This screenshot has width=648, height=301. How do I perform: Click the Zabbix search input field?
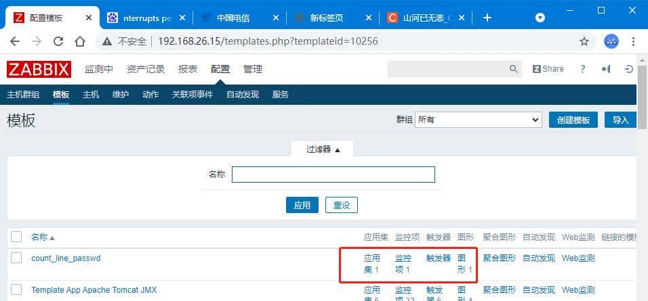[x=448, y=69]
